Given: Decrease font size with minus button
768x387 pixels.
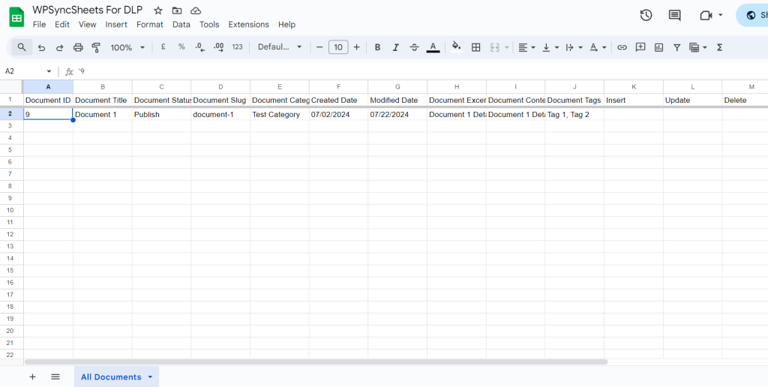Looking at the screenshot, I should (x=319, y=47).
